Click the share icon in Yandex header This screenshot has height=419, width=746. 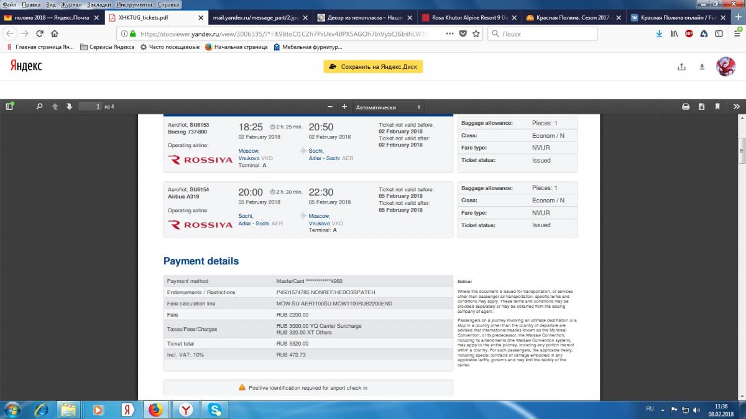tap(681, 67)
